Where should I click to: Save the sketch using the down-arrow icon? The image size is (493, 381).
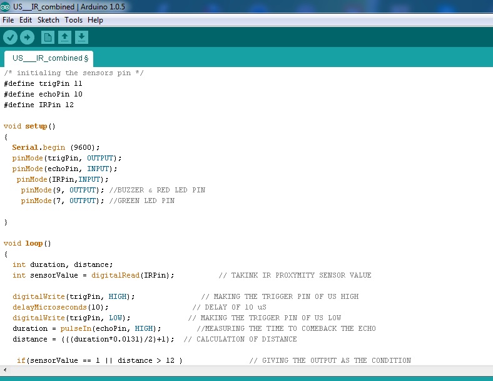[x=81, y=38]
